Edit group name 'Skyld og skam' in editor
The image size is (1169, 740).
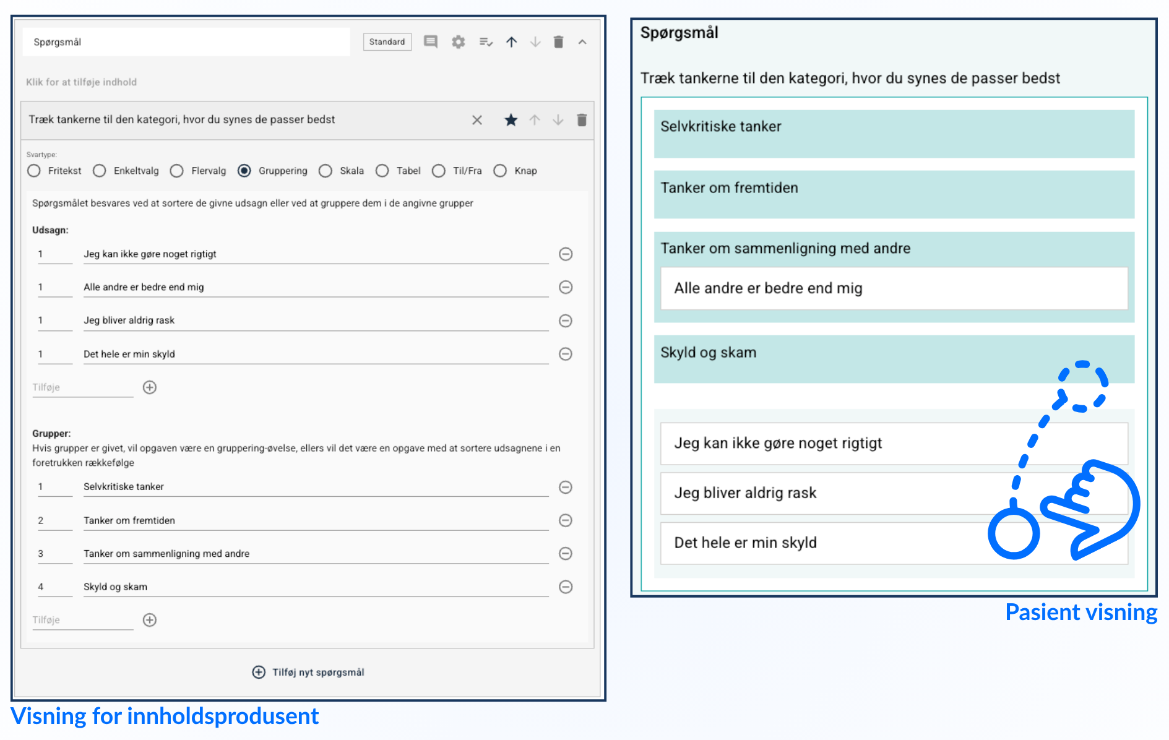click(316, 587)
